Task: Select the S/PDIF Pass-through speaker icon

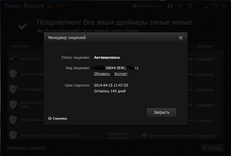Action: (13, 120)
